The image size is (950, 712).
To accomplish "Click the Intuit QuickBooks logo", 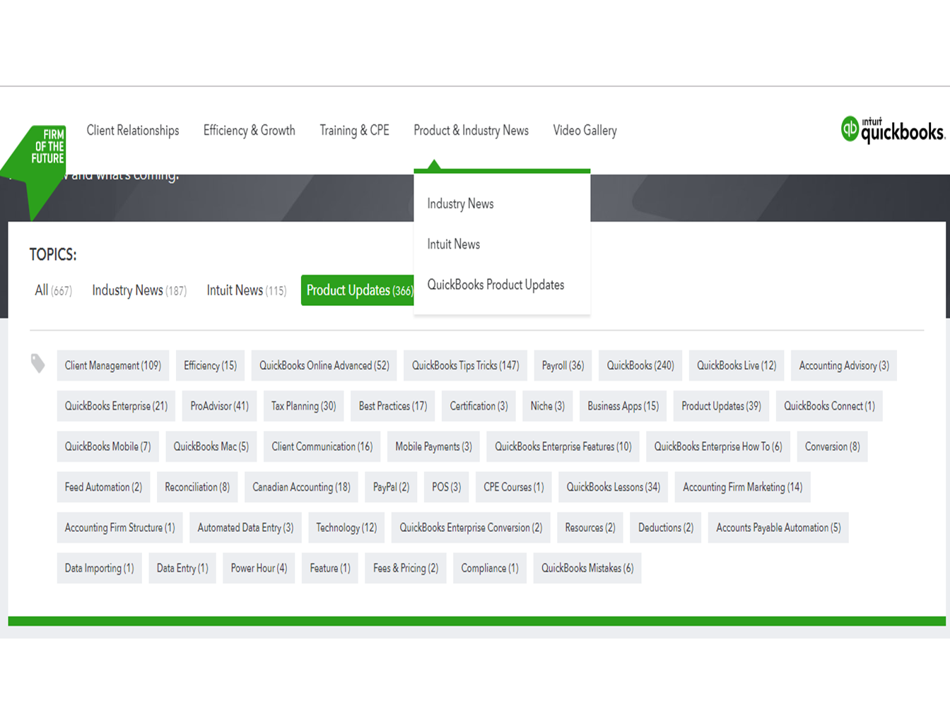I will (x=893, y=130).
